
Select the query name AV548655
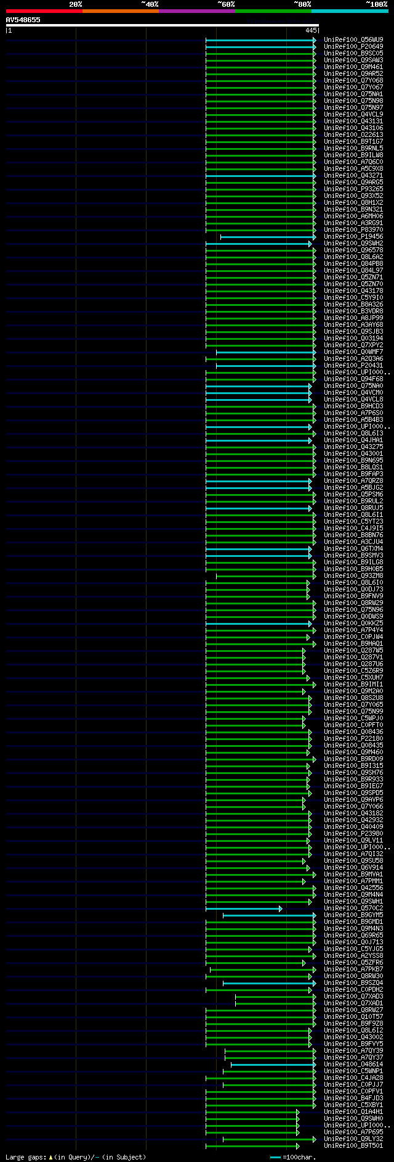[23, 20]
